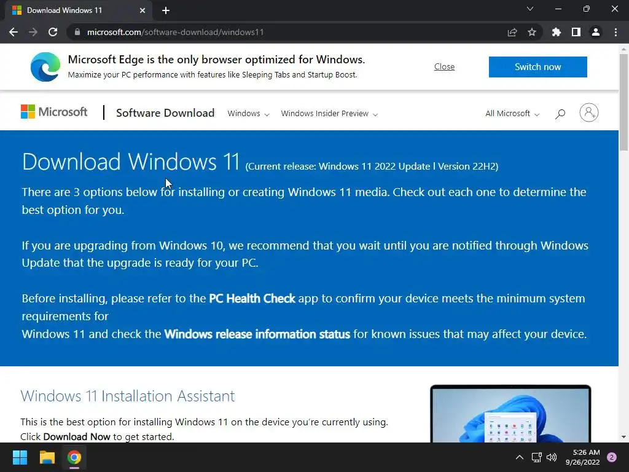Click the scrollbar up arrow
The image size is (629, 472).
[x=624, y=49]
